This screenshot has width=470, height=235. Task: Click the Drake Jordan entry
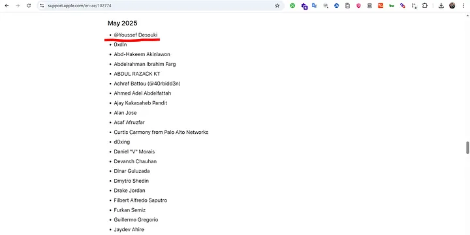coord(129,191)
